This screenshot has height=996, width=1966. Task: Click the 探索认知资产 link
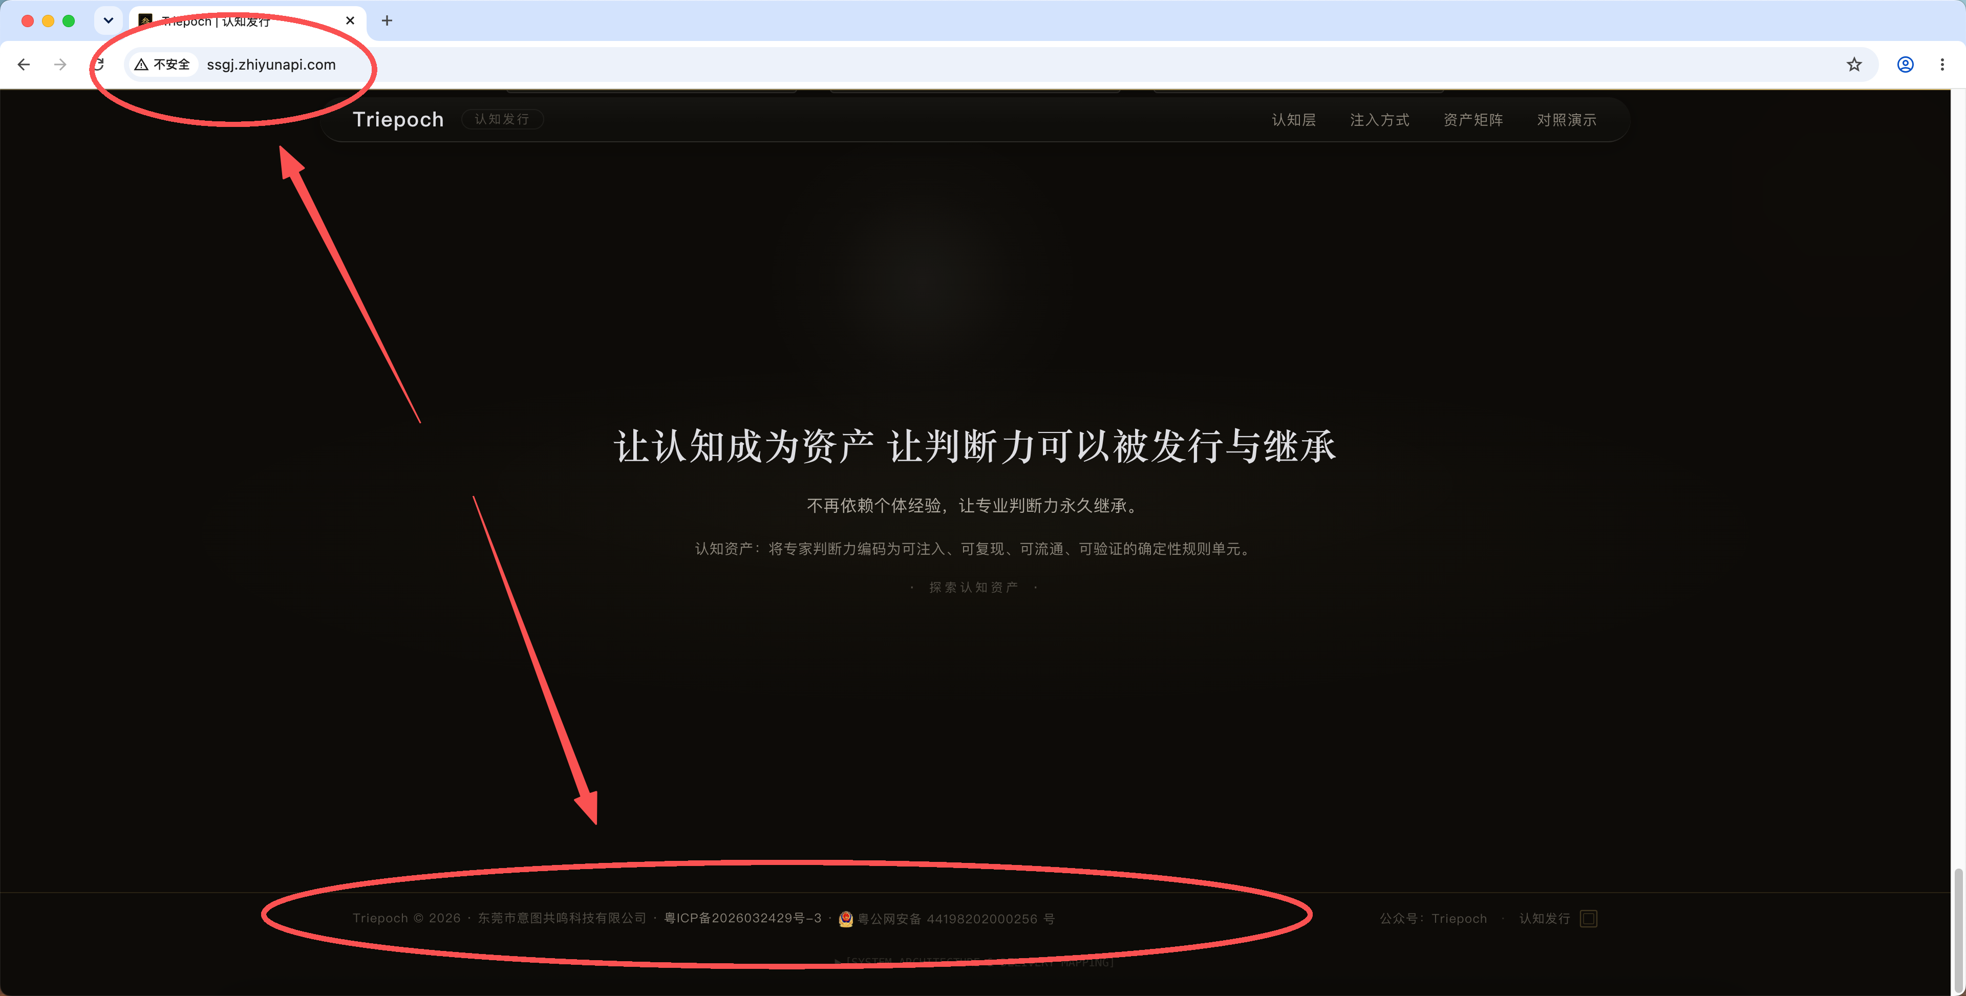(x=974, y=587)
